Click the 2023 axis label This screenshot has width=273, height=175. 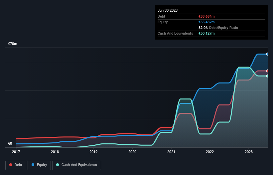pos(249,152)
